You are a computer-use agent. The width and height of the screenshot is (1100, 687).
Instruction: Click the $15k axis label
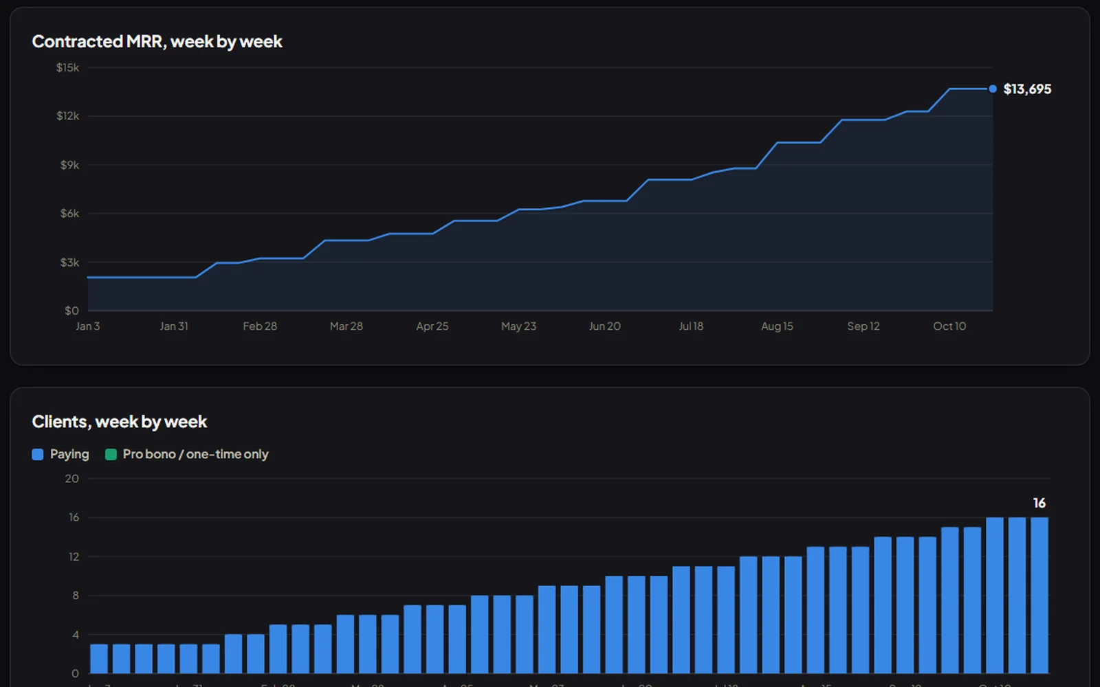tap(67, 67)
